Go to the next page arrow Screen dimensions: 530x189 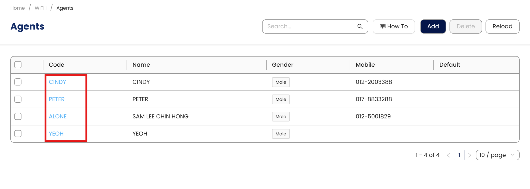[x=470, y=155]
